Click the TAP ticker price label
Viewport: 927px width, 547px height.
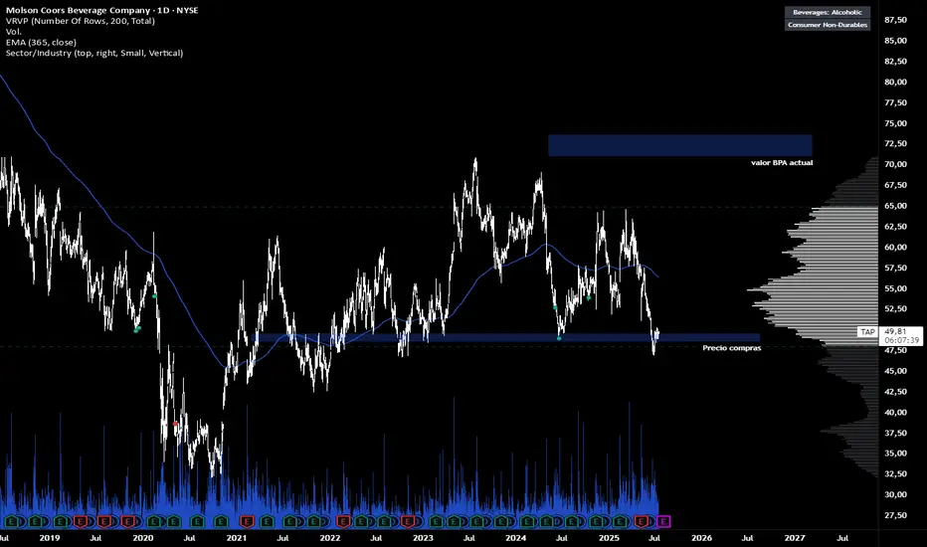pyautogui.click(x=867, y=332)
